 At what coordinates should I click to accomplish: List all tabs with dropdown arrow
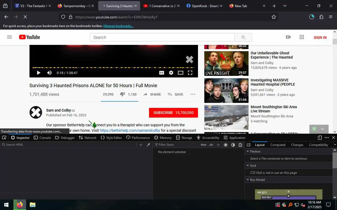click(x=285, y=6)
